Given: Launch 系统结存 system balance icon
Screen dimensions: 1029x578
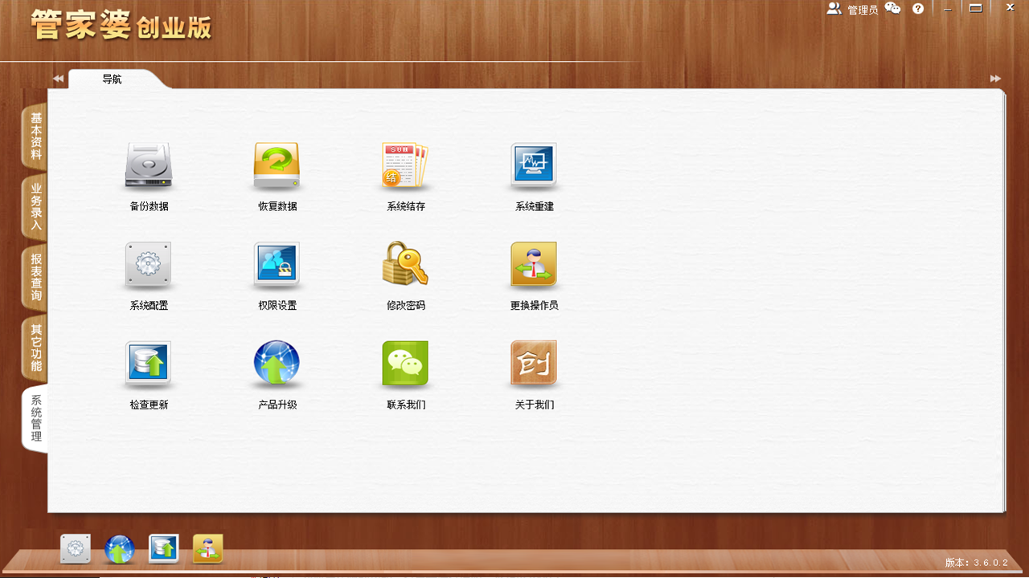Looking at the screenshot, I should [405, 167].
